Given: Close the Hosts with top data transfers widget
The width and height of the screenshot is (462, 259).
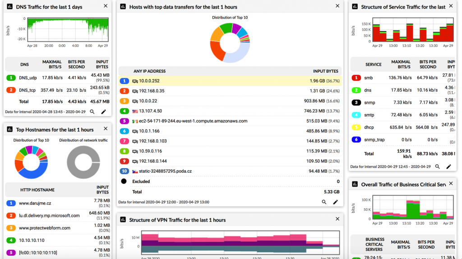Looking at the screenshot, I should click(x=337, y=6).
